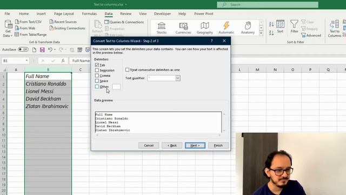Click Next in the wizard
The width and height of the screenshot is (346, 195).
195,146
